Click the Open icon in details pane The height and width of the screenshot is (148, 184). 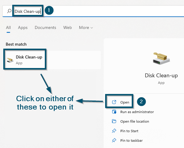click(x=114, y=102)
